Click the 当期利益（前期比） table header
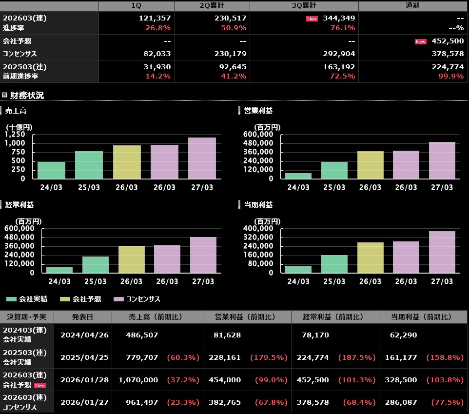 click(x=423, y=317)
